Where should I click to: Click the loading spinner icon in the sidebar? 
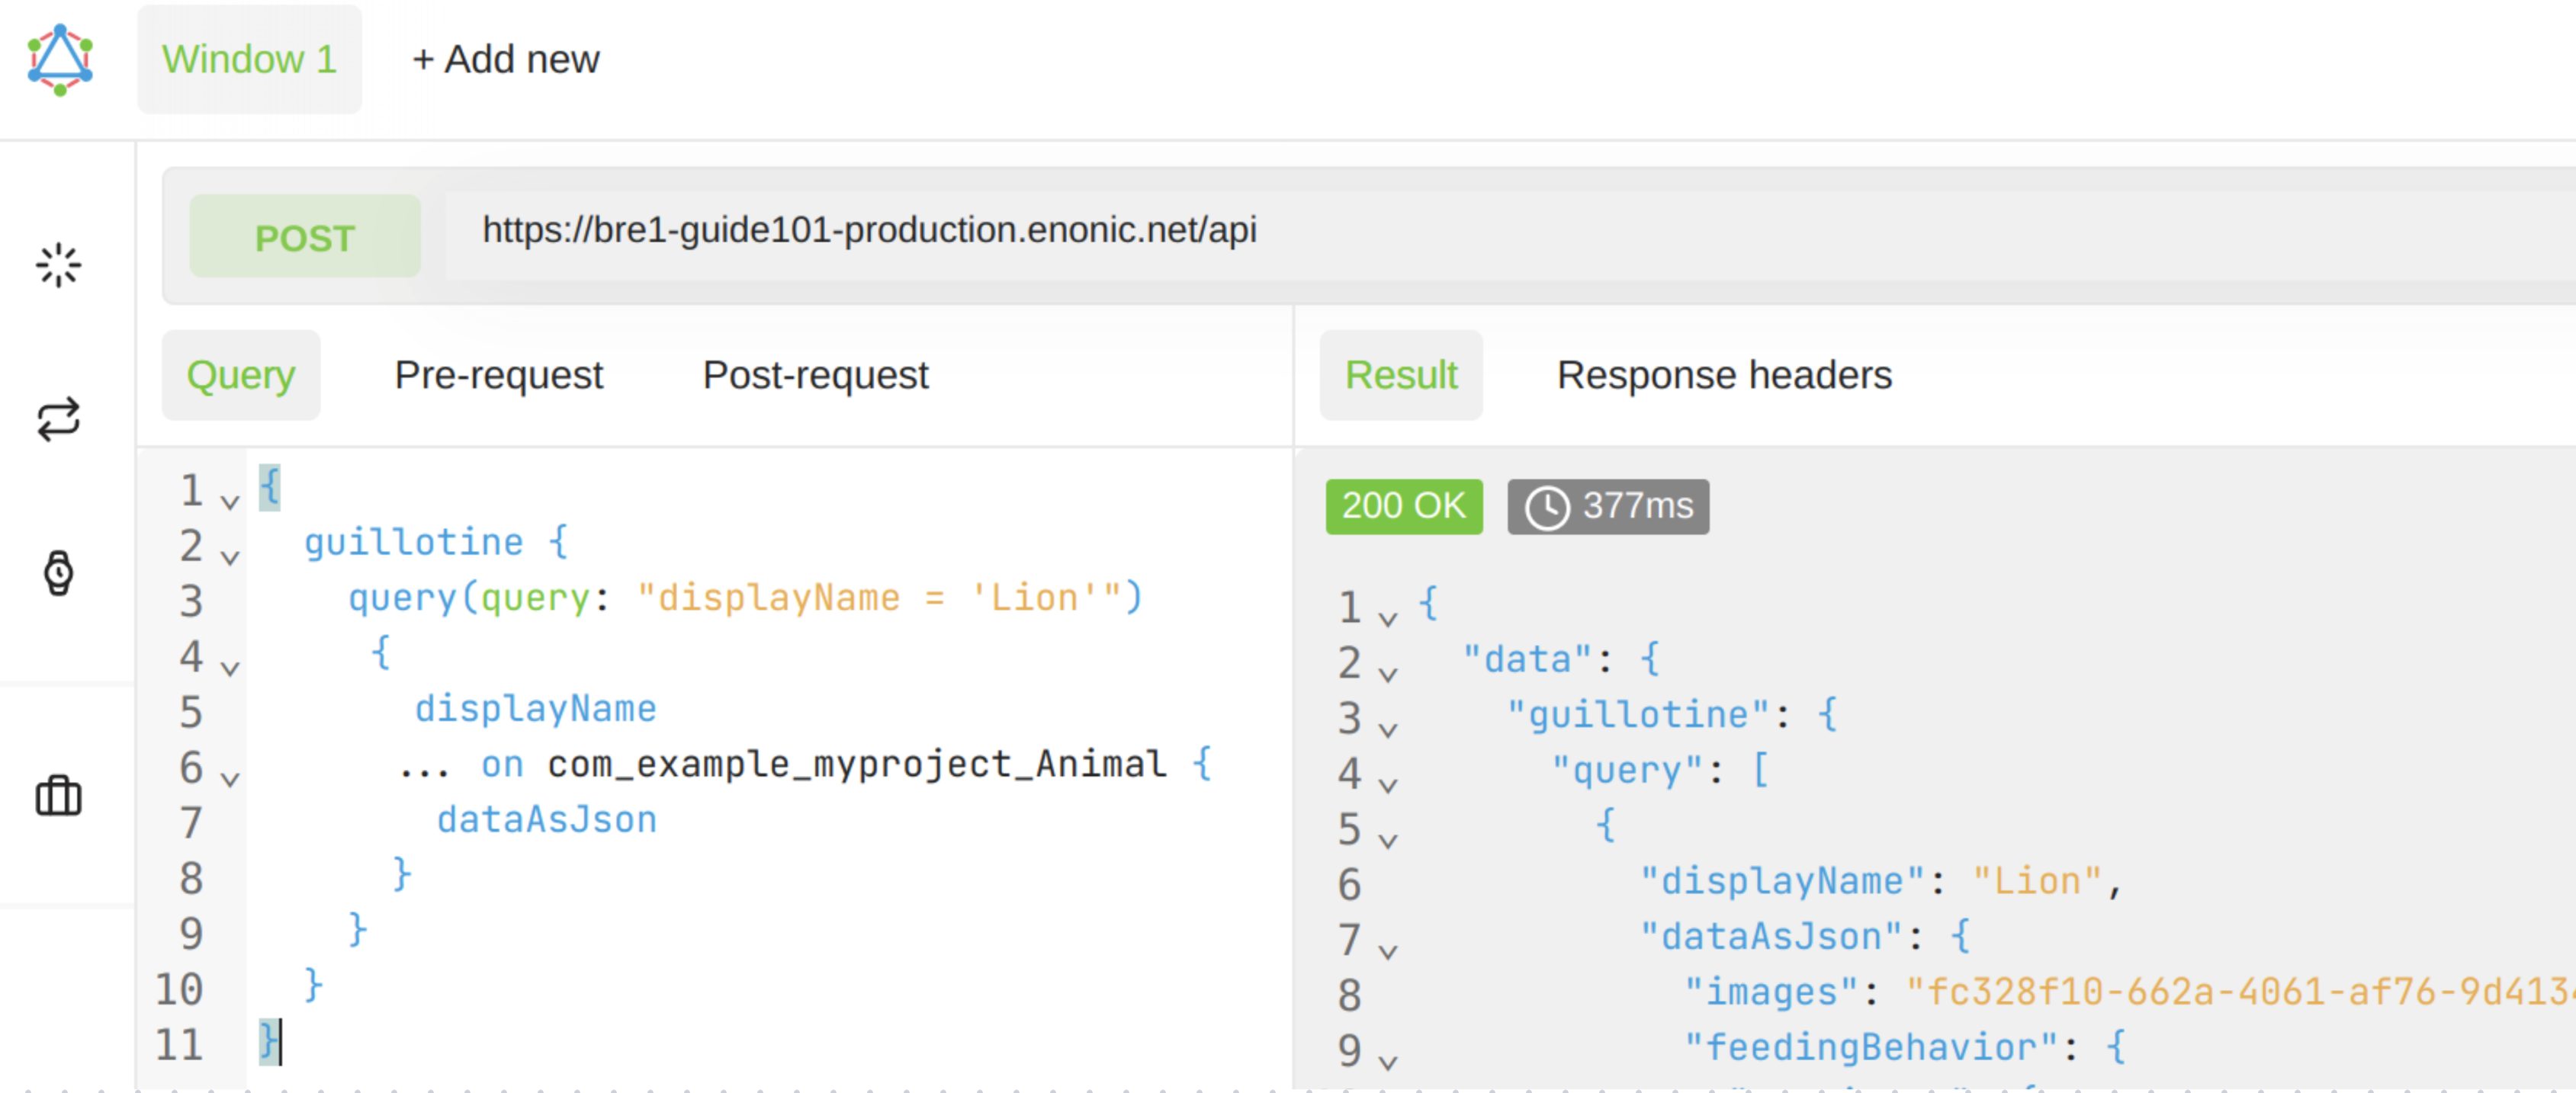coord(59,264)
